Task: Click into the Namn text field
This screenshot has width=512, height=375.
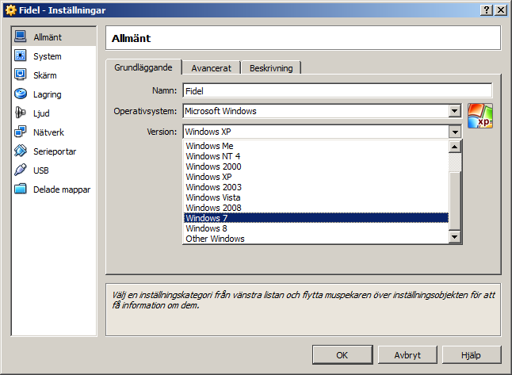Action: (x=337, y=91)
